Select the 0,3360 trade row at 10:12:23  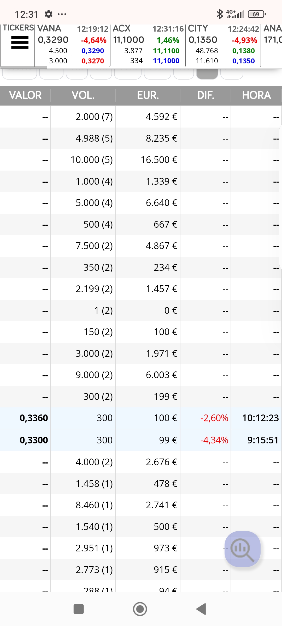coord(141,418)
